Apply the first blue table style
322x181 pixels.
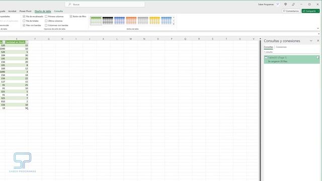(x=120, y=21)
